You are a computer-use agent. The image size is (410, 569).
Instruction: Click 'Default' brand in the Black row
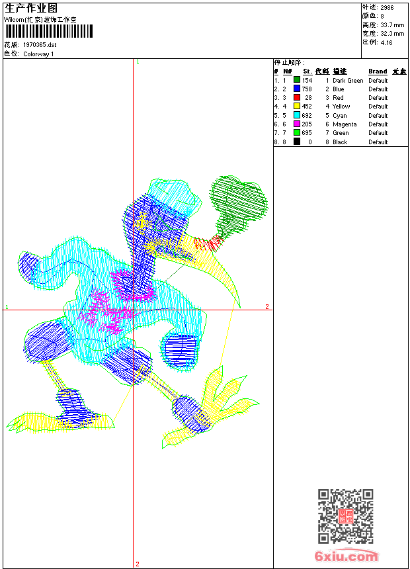[x=378, y=142]
